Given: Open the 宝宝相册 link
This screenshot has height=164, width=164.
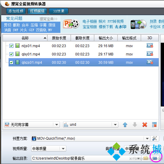Looking at the screenshot, I should [90, 27].
